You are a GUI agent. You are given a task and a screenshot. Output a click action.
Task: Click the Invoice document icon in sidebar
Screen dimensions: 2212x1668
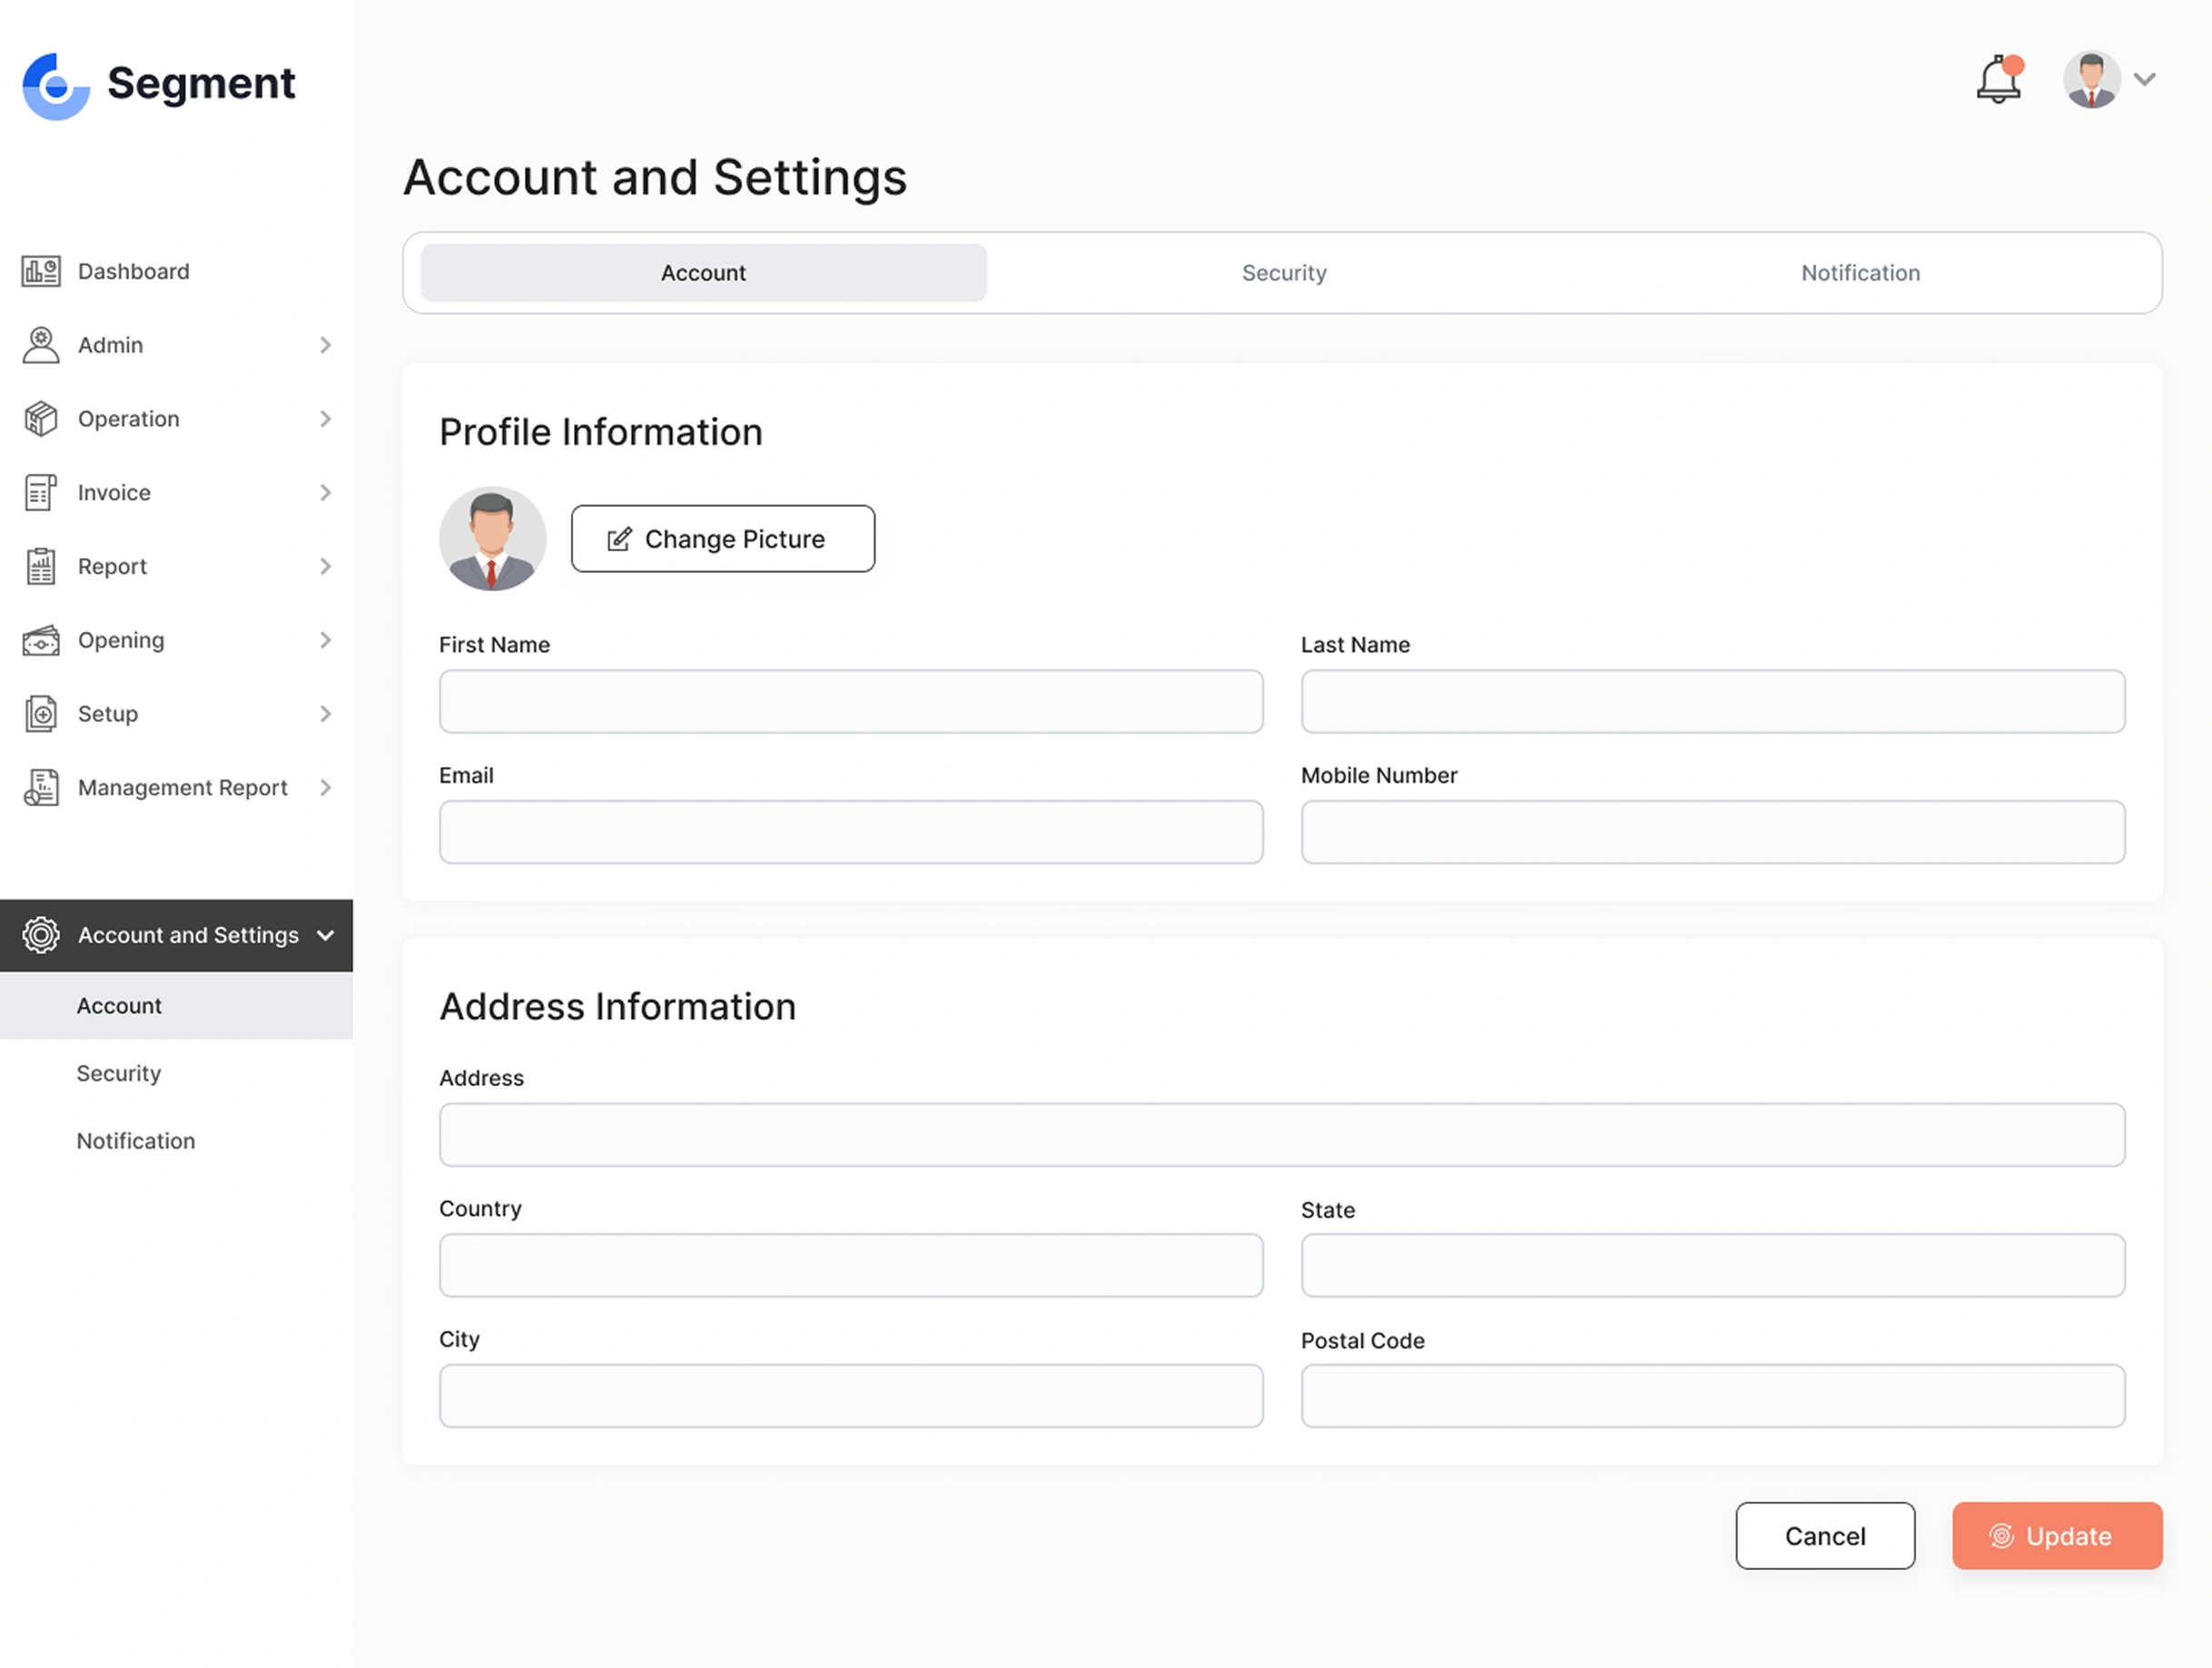pyautogui.click(x=41, y=493)
